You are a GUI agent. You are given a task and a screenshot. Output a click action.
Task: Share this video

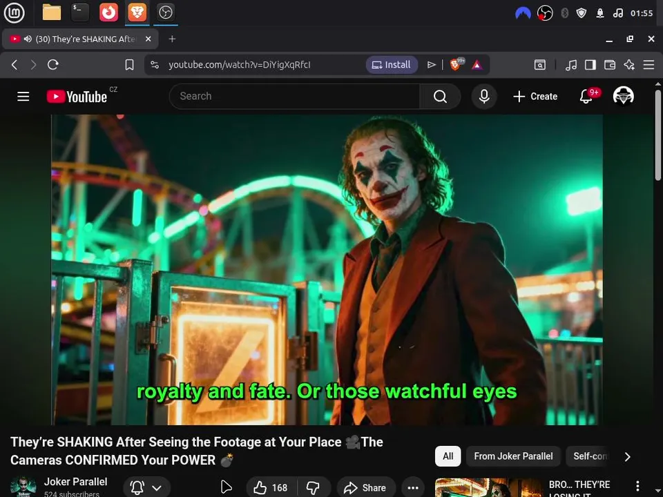tap(366, 488)
